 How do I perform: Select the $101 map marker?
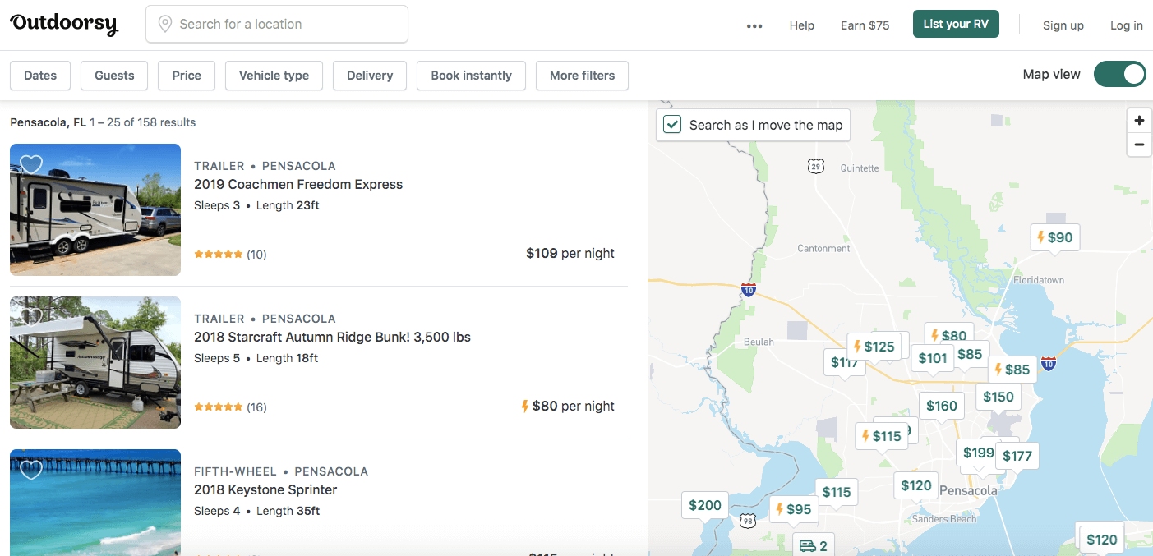[933, 357]
